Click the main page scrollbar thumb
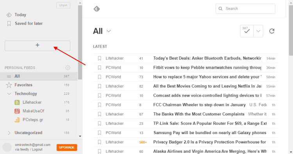 [291, 30]
